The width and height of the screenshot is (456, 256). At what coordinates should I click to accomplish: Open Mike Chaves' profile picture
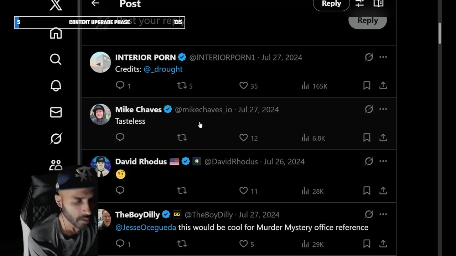pos(100,114)
